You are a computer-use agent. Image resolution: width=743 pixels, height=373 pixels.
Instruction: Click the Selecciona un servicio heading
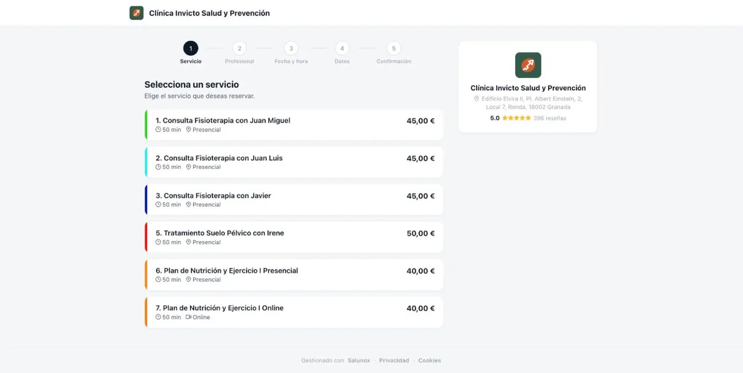(x=191, y=85)
